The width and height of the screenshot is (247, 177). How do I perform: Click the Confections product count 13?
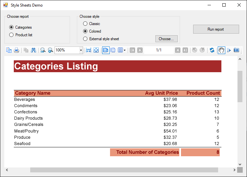(x=216, y=112)
